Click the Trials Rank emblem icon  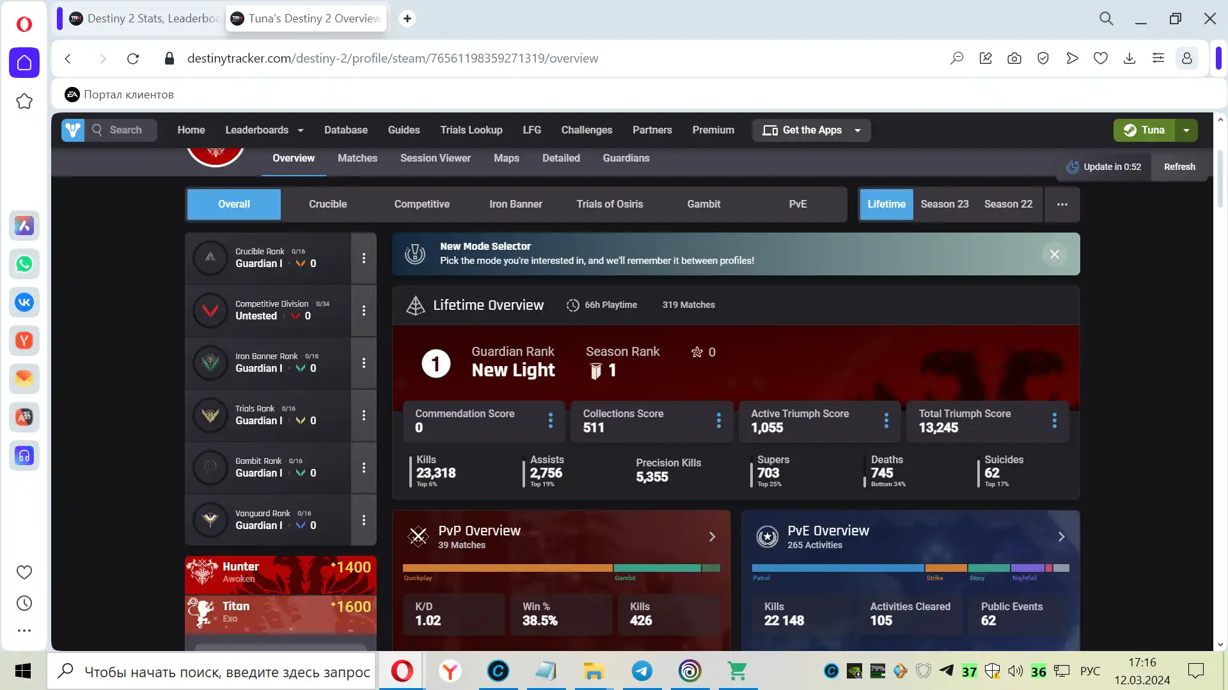click(210, 415)
